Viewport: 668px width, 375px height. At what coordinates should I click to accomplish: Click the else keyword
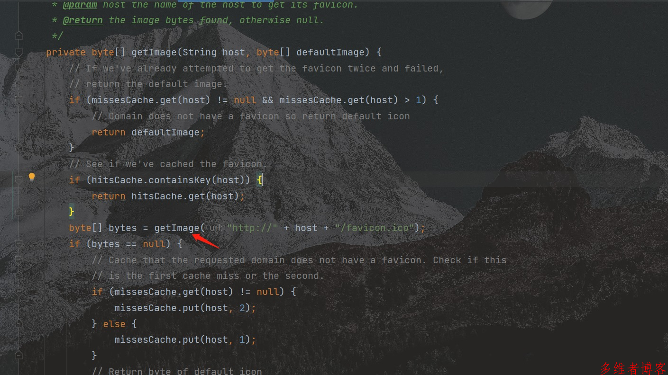[114, 324]
